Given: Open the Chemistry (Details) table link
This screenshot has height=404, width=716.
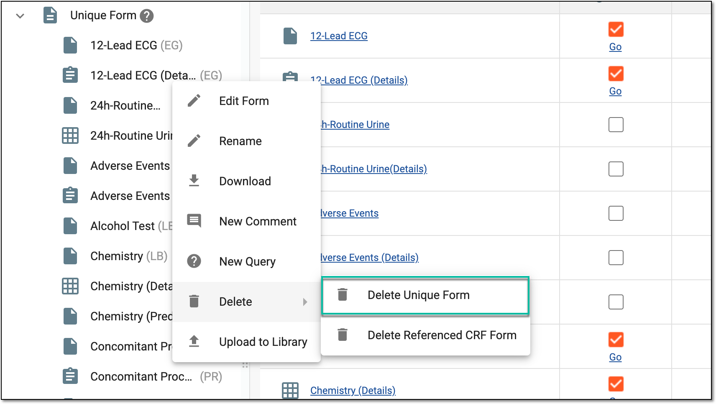Looking at the screenshot, I should [x=353, y=391].
